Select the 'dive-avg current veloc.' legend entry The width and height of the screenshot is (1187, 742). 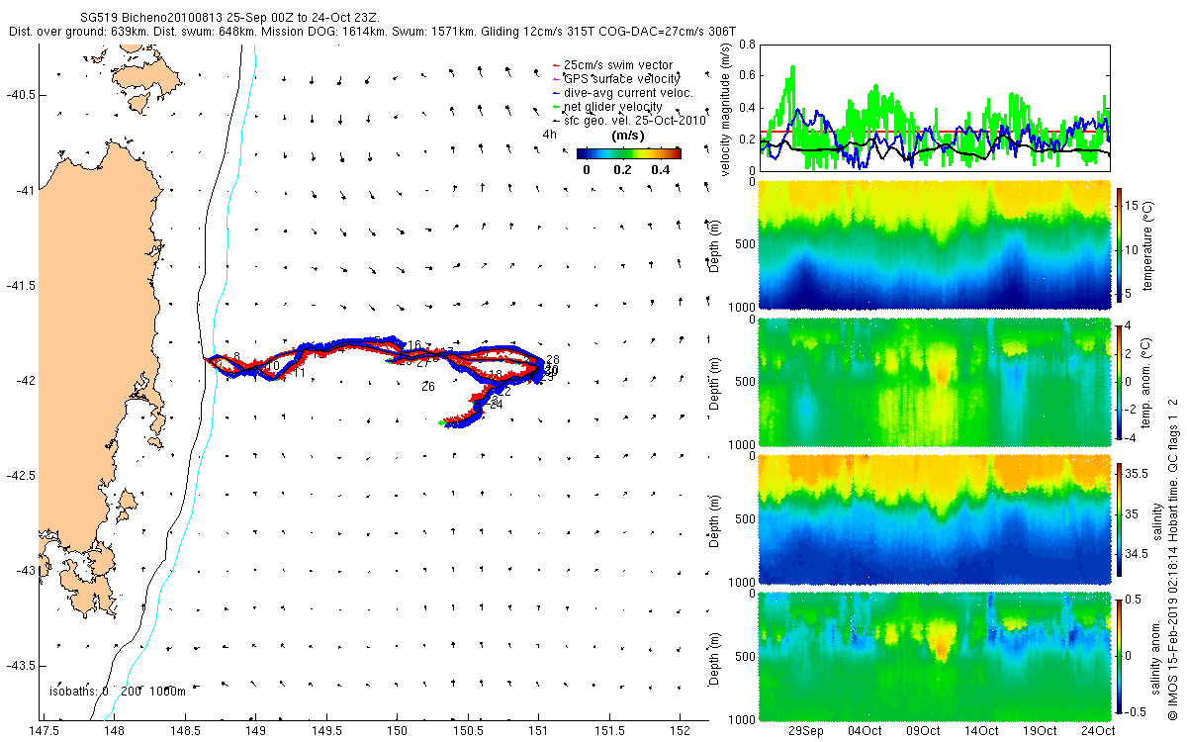pos(627,93)
